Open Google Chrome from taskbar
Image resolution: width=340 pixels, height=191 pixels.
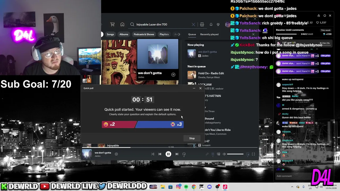[x=194, y=187]
